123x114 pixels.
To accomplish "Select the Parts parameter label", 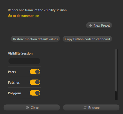I will click(12, 72).
